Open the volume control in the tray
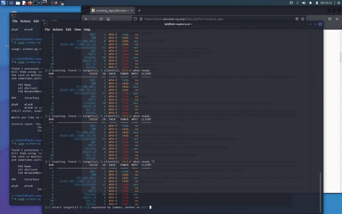The image size is (342, 214). pos(304,3)
